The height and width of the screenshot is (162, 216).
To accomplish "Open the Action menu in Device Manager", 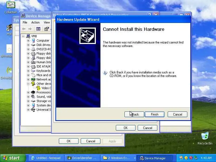I will click(x=35, y=22).
